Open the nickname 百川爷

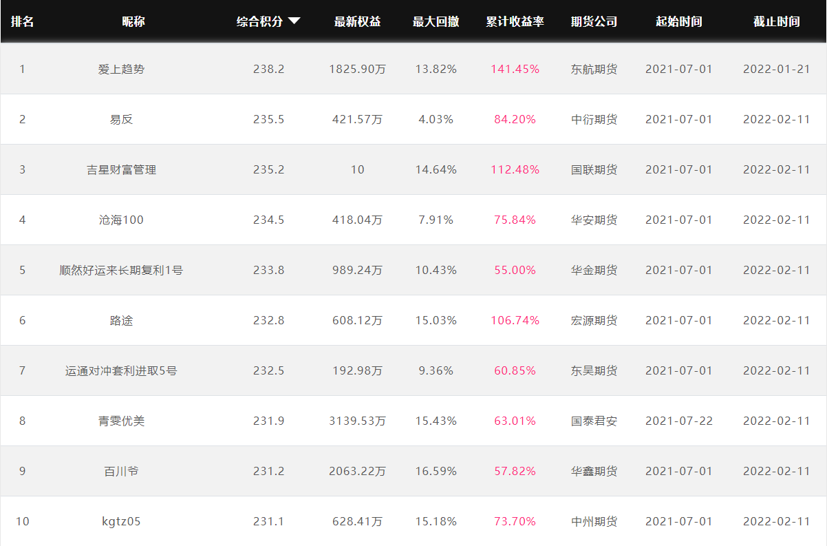[x=121, y=471]
